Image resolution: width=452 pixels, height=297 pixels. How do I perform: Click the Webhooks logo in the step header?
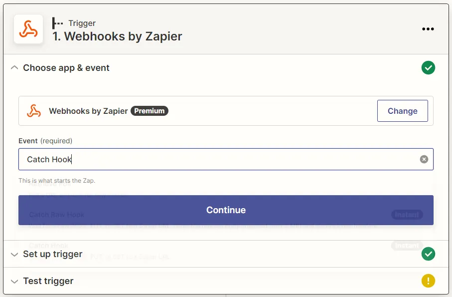click(28, 29)
